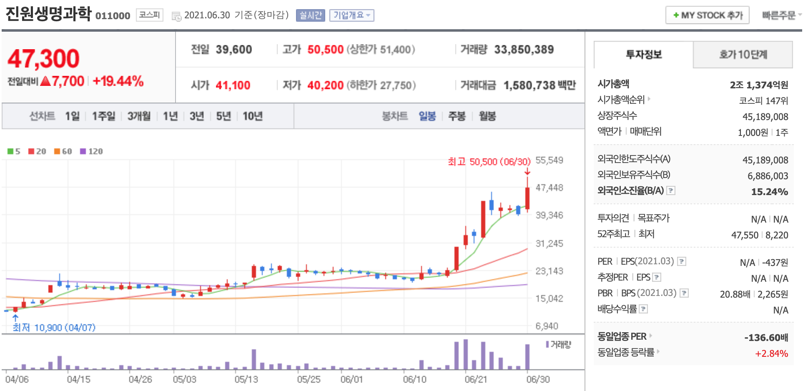Image resolution: width=808 pixels, height=391 pixels.
Task: Click the 06/21 date label on axis
Action: pyautogui.click(x=476, y=379)
